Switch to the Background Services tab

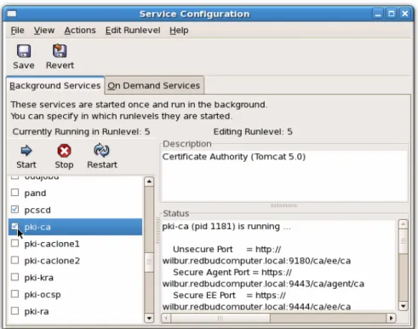click(x=55, y=85)
